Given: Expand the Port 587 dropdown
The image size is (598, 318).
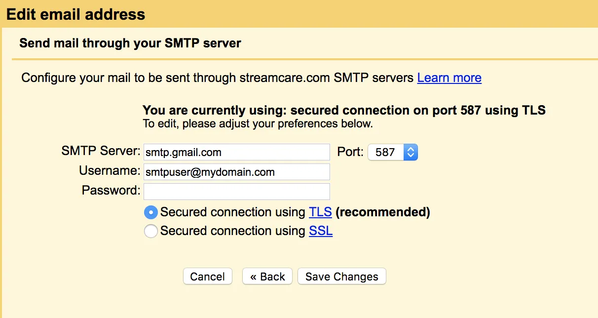Looking at the screenshot, I should 393,152.
